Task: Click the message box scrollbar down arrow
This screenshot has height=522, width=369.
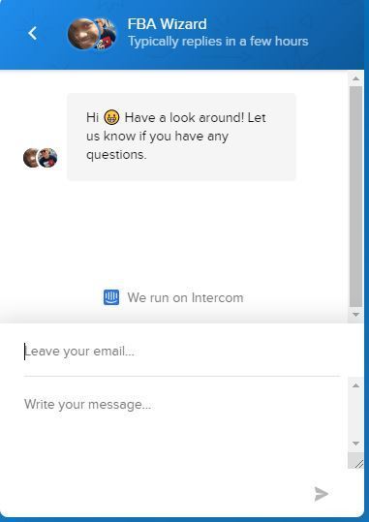Action: [x=355, y=444]
